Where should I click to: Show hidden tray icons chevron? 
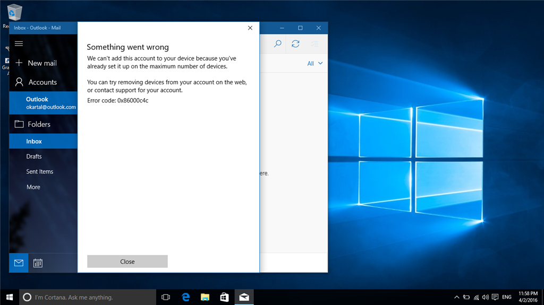pyautogui.click(x=456, y=297)
